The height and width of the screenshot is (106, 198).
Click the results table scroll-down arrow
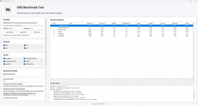pos(194,78)
